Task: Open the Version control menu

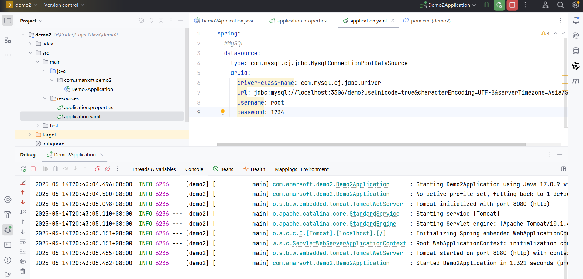Action: (64, 5)
